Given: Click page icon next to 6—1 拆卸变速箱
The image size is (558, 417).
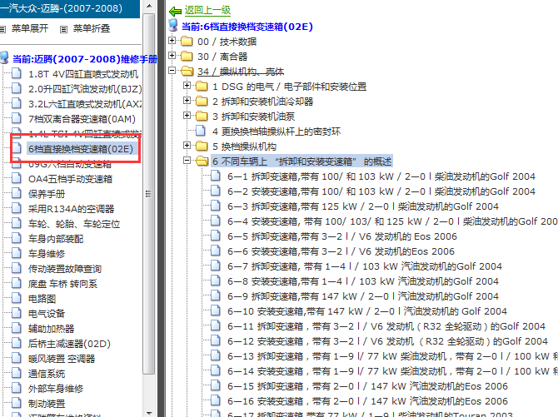Looking at the screenshot, I should (x=216, y=176).
